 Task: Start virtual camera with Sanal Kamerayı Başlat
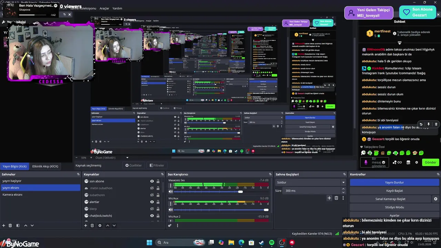[390, 199]
